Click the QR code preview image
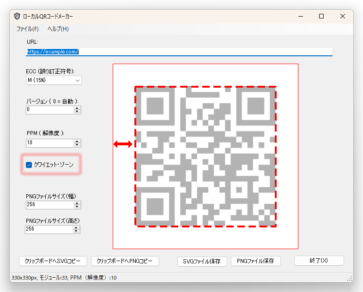The image size is (363, 292). pyautogui.click(x=206, y=156)
